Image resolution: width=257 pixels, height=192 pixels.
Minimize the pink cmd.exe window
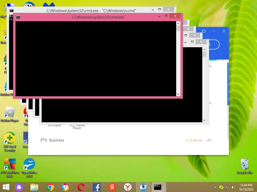pyautogui.click(x=159, y=16)
